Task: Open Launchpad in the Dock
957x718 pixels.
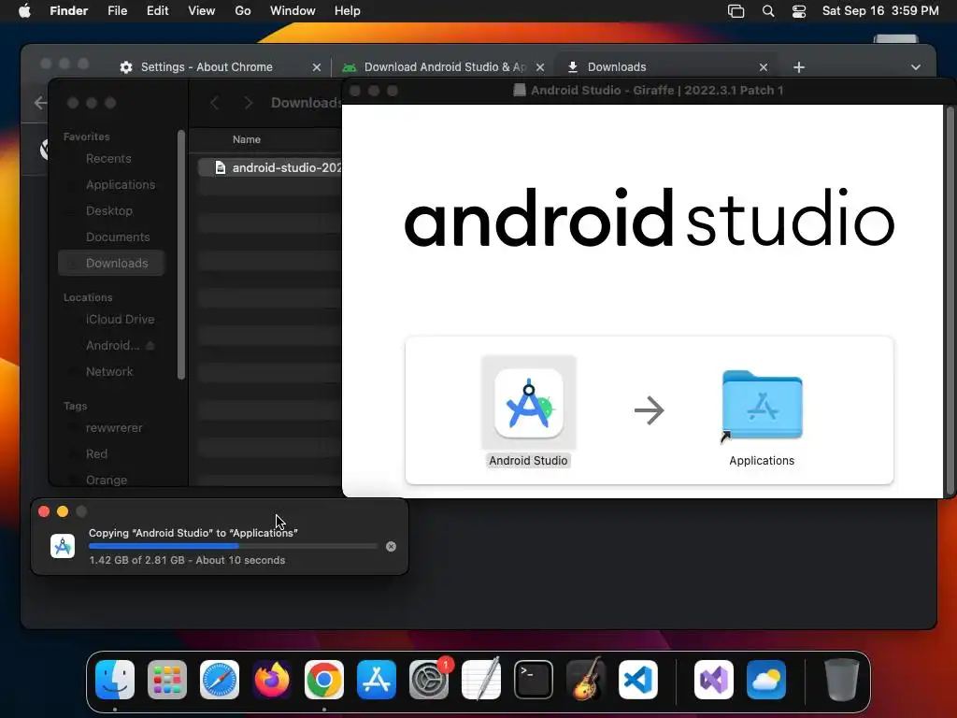Action: [167, 680]
